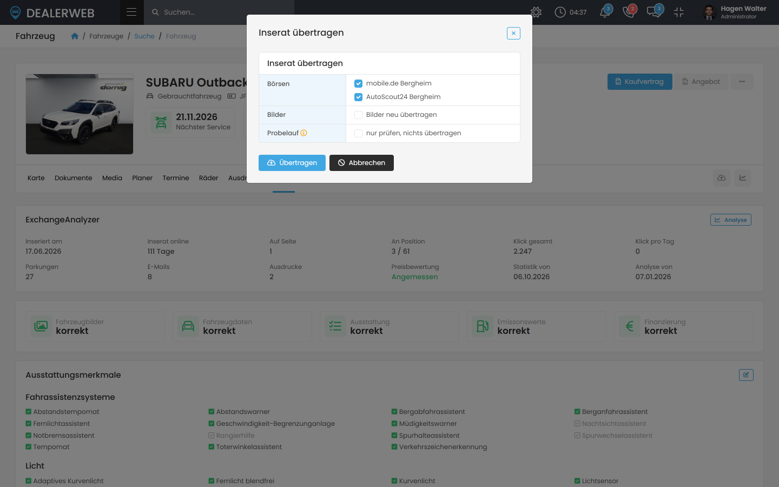Open the Kaufvertrag button
Screen dimensions: 779x487
pos(640,82)
